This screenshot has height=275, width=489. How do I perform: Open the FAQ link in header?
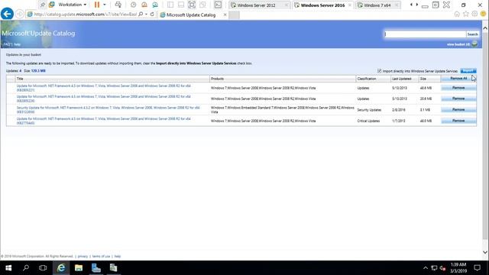(x=8, y=44)
